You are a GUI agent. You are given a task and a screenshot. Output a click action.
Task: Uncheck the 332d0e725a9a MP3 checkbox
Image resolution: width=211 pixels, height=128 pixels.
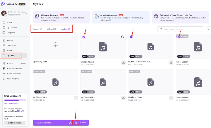131,37
